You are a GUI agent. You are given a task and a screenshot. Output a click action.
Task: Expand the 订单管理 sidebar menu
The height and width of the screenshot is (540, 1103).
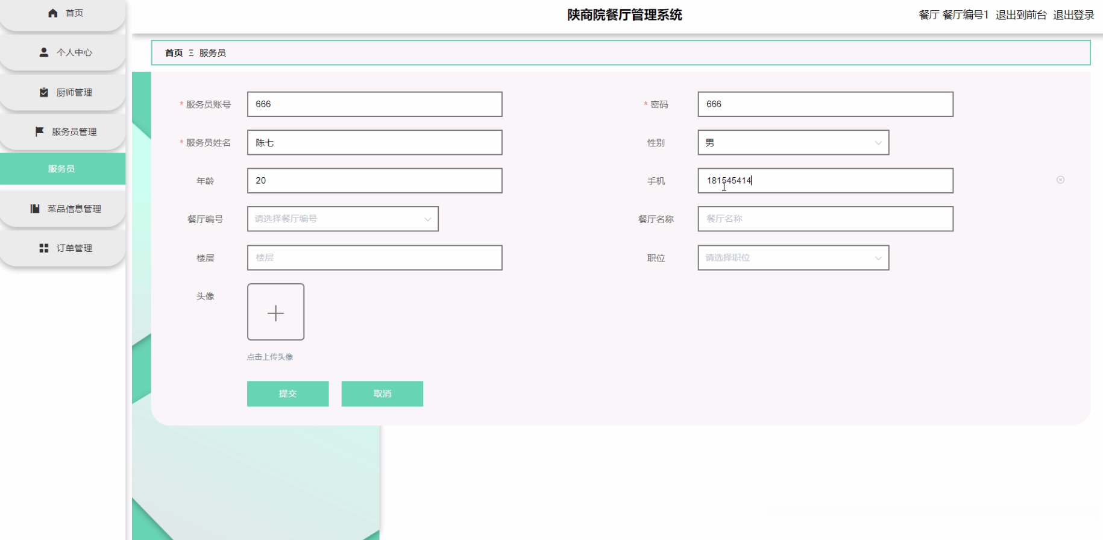tap(63, 248)
